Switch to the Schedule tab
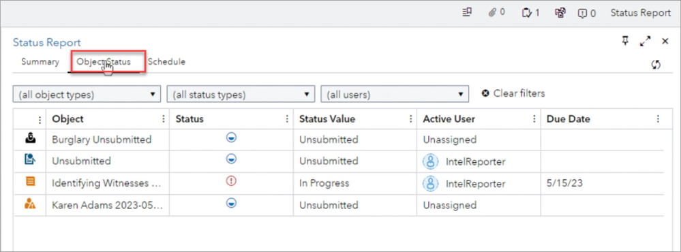This screenshot has width=681, height=252. 167,61
